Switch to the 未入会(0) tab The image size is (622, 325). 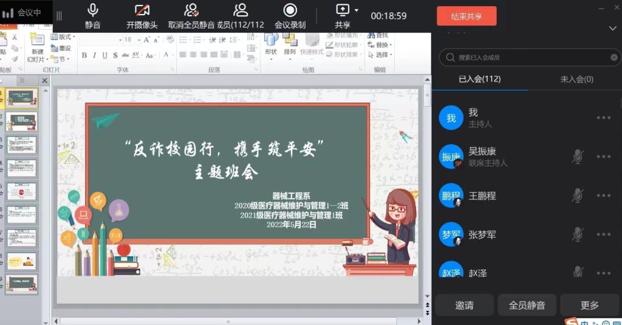tap(576, 79)
